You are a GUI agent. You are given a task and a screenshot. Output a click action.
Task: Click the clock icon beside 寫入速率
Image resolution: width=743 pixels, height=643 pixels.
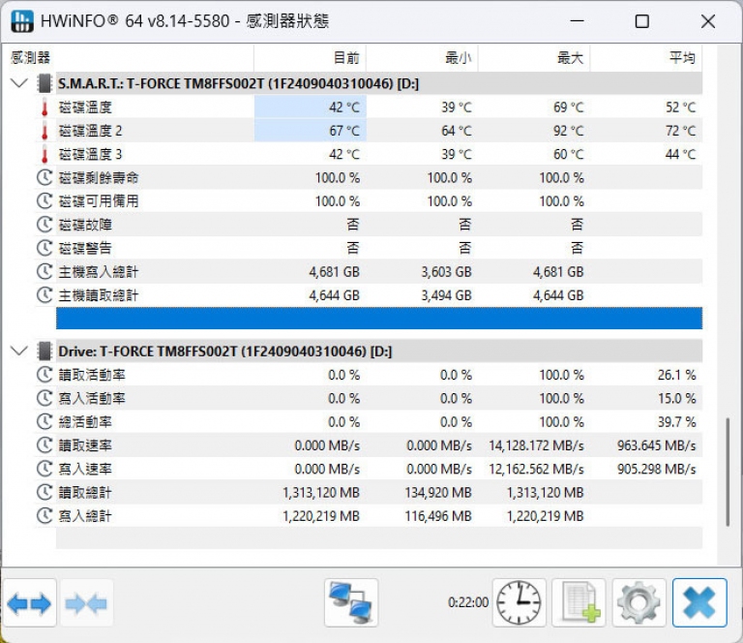(x=45, y=469)
